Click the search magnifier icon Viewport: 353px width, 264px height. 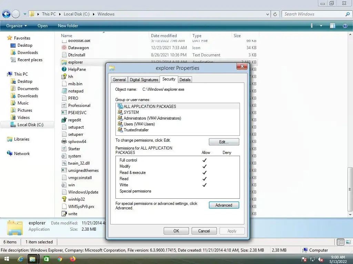click(347, 14)
